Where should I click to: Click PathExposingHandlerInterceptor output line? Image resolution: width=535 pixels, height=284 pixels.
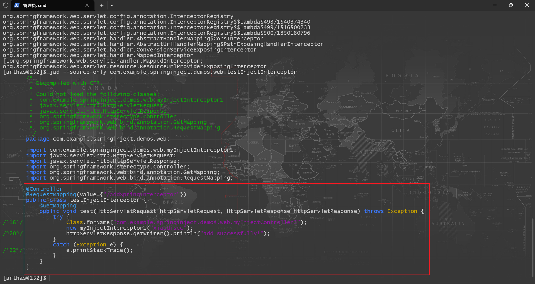163,44
